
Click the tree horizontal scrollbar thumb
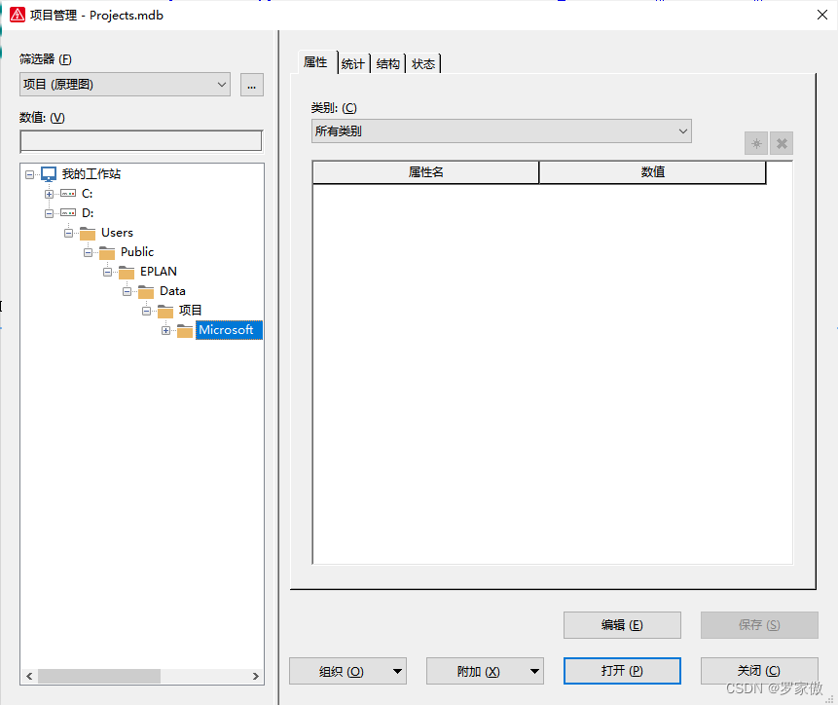(99, 676)
